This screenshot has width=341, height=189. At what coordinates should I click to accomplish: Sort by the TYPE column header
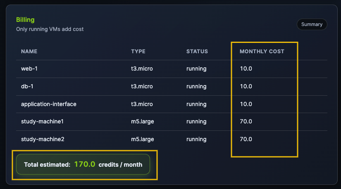[x=138, y=52]
